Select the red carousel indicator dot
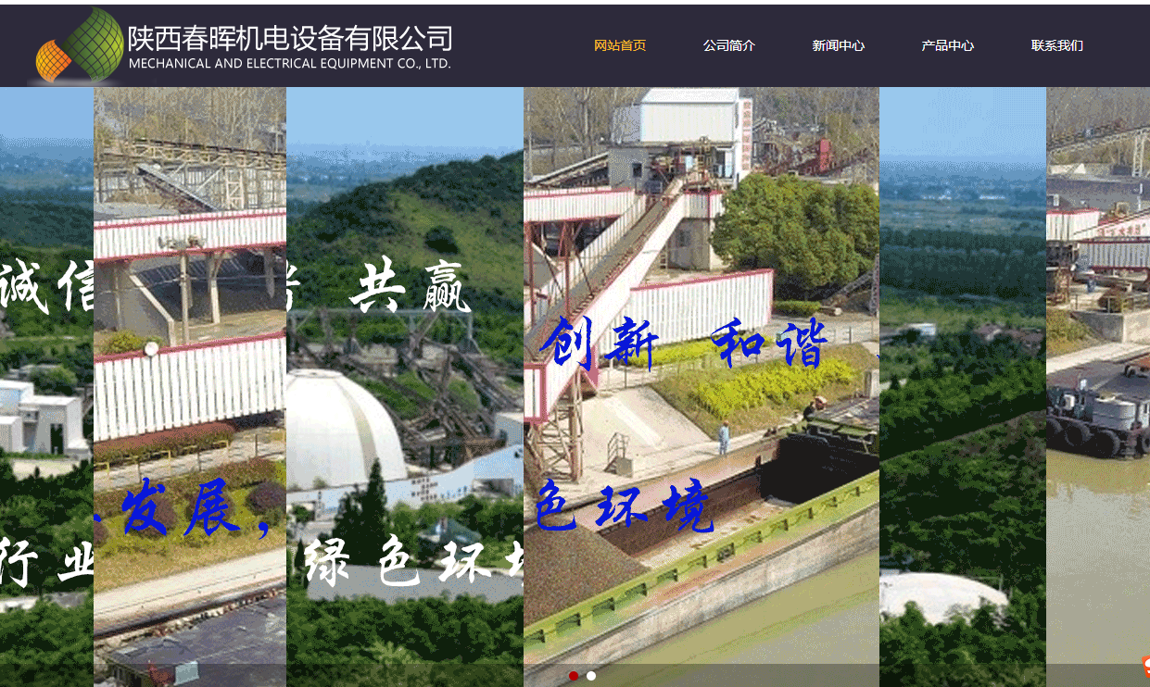This screenshot has width=1150, height=687. click(574, 676)
